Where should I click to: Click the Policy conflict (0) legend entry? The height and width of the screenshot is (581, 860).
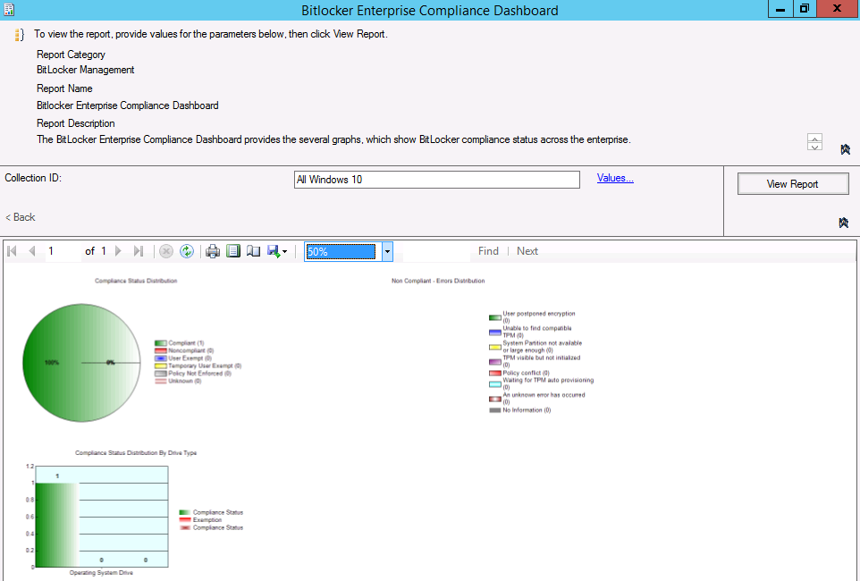[x=519, y=373]
